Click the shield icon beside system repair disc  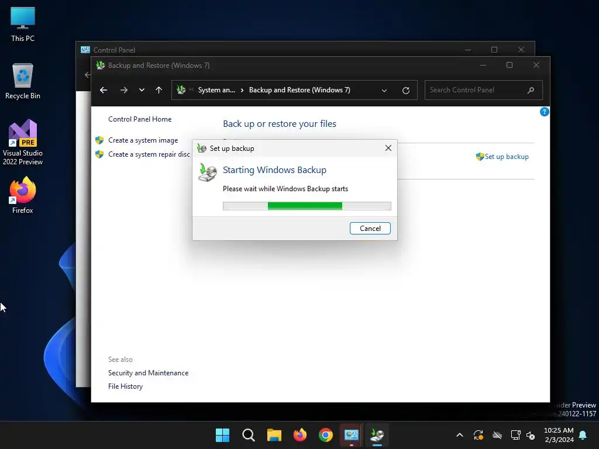[99, 154]
